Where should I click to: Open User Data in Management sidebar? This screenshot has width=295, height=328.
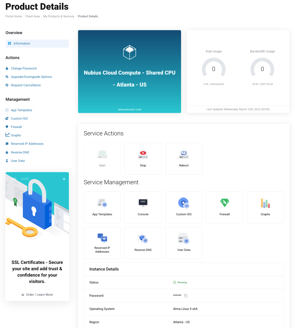click(x=18, y=161)
